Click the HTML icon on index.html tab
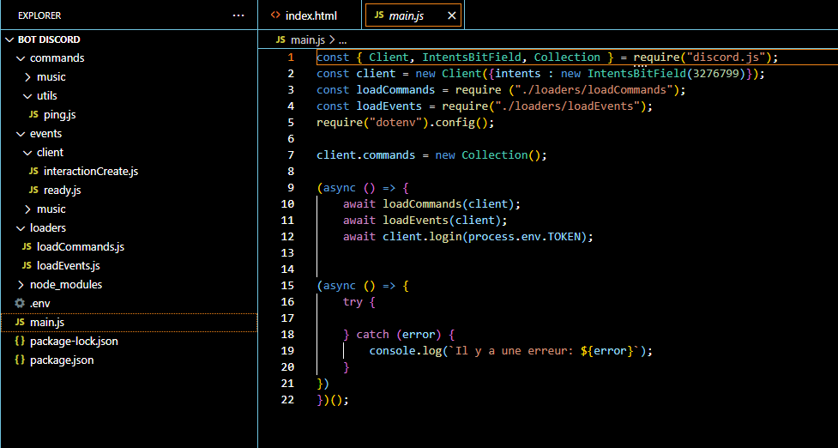Image resolution: width=838 pixels, height=448 pixels. tap(275, 15)
